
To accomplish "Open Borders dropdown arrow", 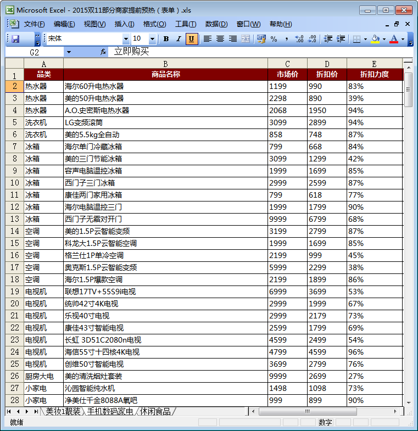I will point(365,39).
